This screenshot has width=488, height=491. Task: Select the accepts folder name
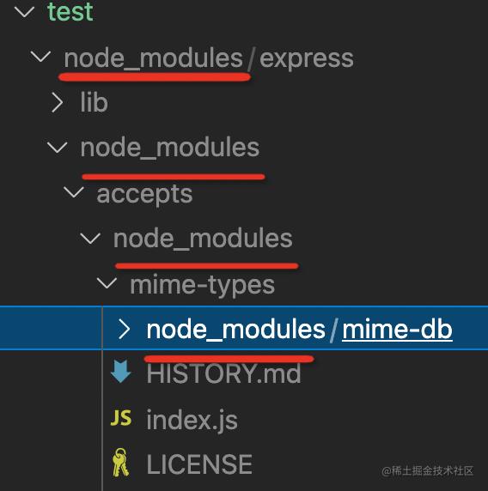click(x=144, y=195)
